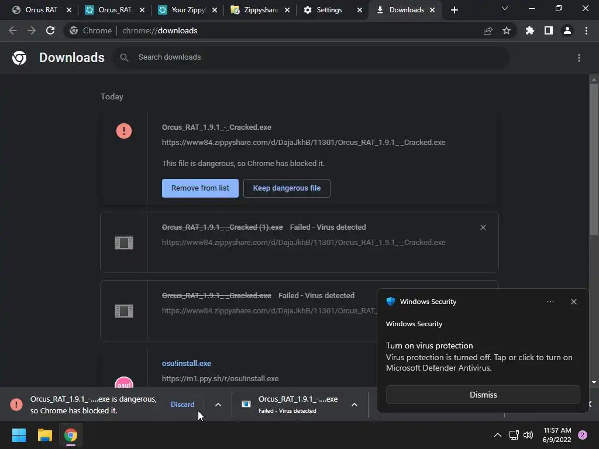Image resolution: width=599 pixels, height=449 pixels.
Task: Click the Turn on virus protection message
Action: (479, 357)
